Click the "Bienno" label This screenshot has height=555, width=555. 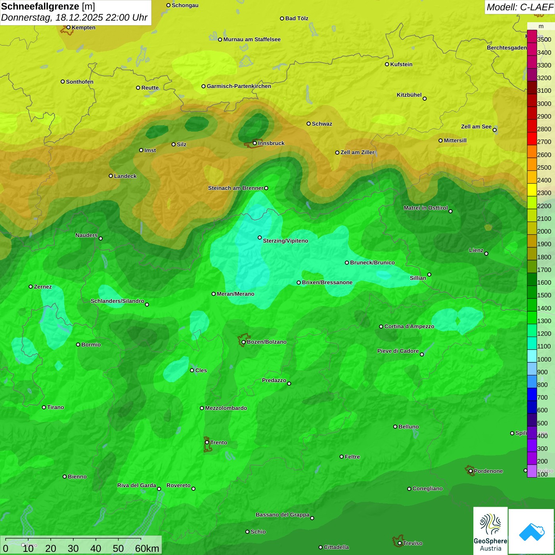point(77,477)
